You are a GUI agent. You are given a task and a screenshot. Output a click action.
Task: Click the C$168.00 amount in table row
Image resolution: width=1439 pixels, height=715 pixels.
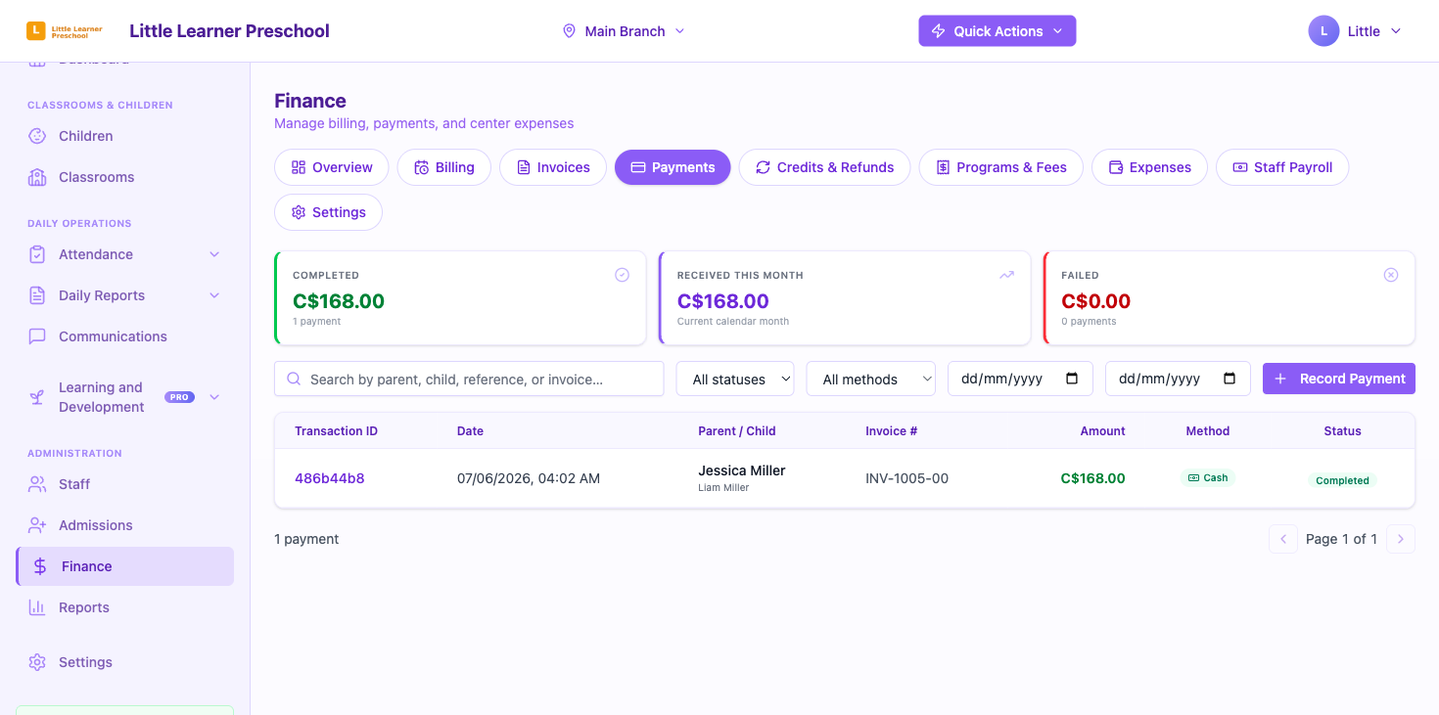click(1092, 478)
